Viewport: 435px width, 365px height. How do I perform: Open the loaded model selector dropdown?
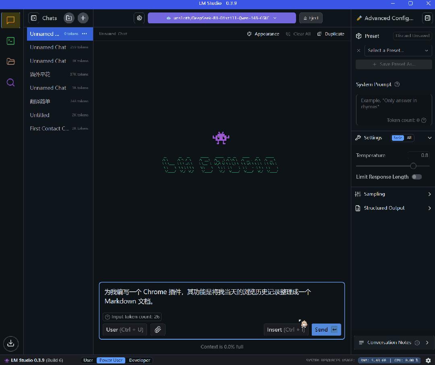pos(222,18)
